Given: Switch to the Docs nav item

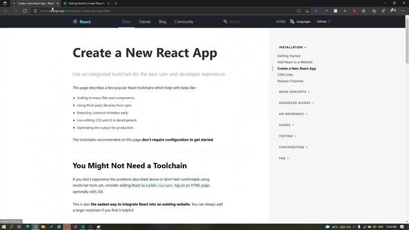Looking at the screenshot, I should point(127,22).
